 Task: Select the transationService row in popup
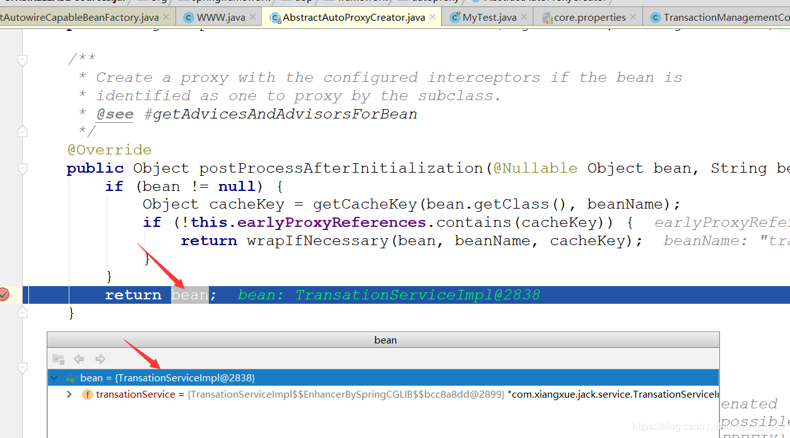(383, 395)
